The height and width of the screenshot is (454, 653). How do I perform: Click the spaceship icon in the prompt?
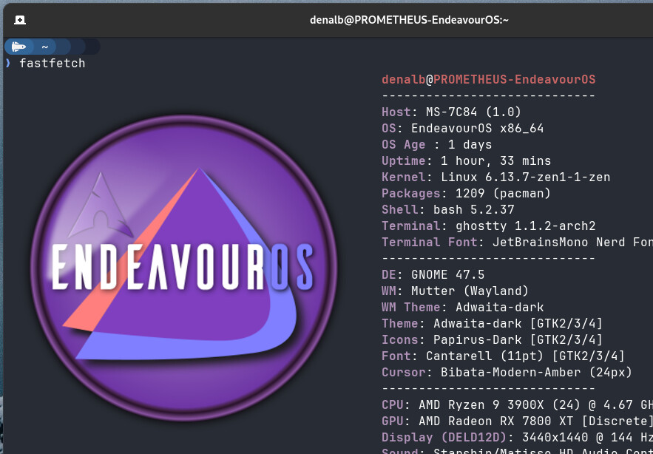(x=18, y=47)
